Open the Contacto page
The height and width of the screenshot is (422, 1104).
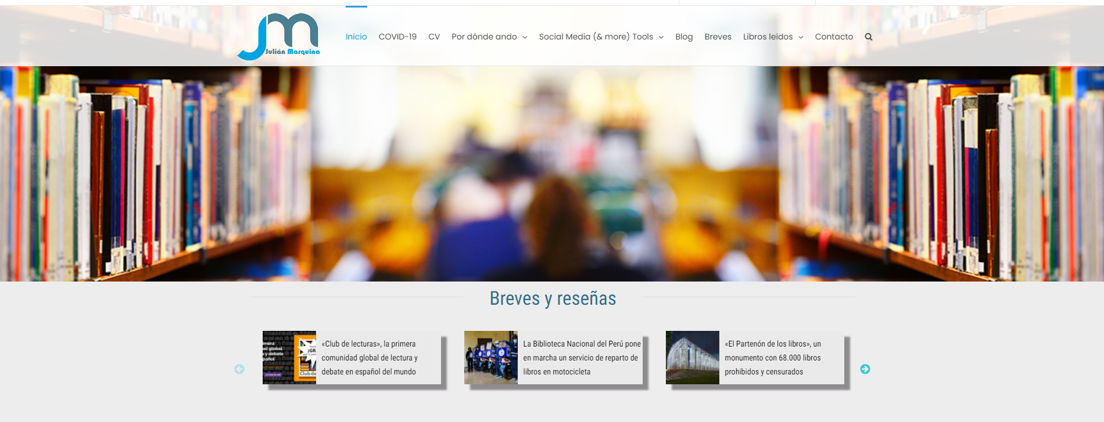coord(834,37)
